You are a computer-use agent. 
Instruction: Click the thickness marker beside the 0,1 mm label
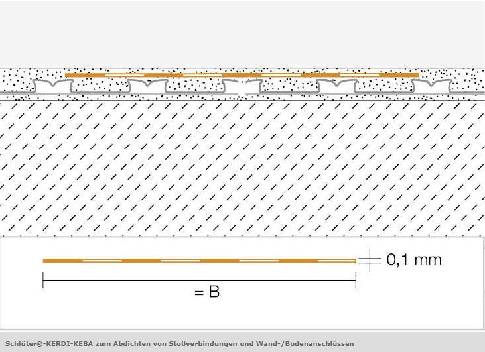370,261
